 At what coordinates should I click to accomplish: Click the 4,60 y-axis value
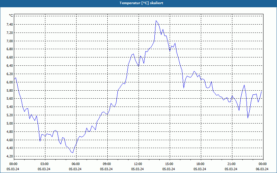10,140
